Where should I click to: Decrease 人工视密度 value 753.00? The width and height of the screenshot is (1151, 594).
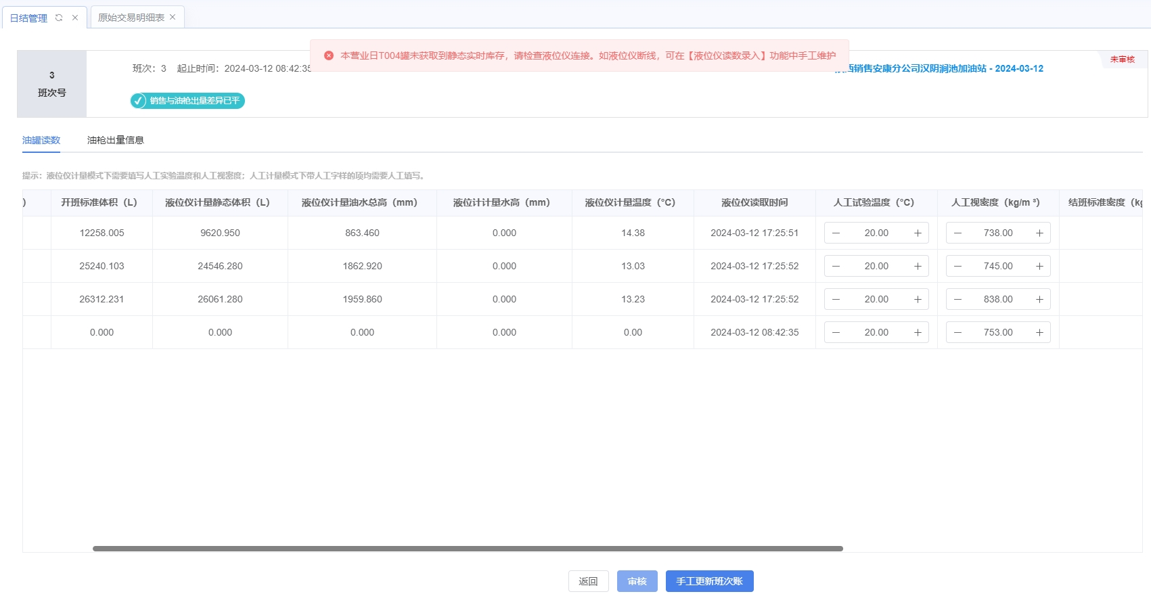click(x=957, y=332)
